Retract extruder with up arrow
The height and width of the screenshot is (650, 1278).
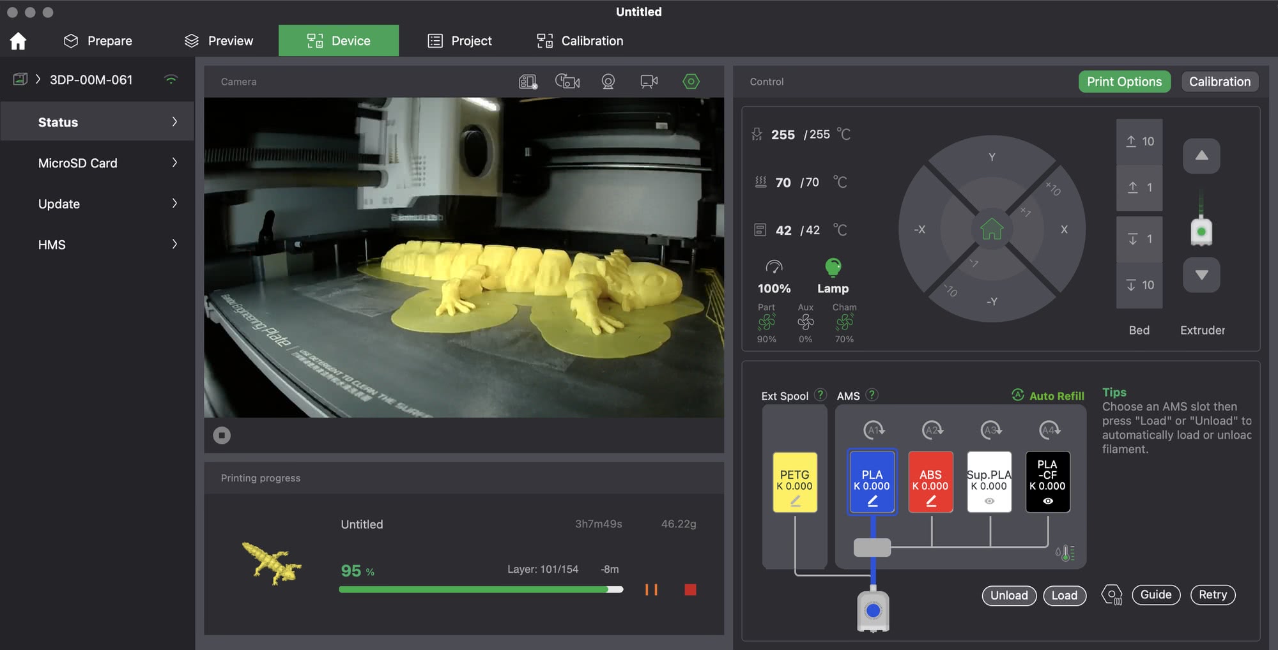coord(1201,156)
